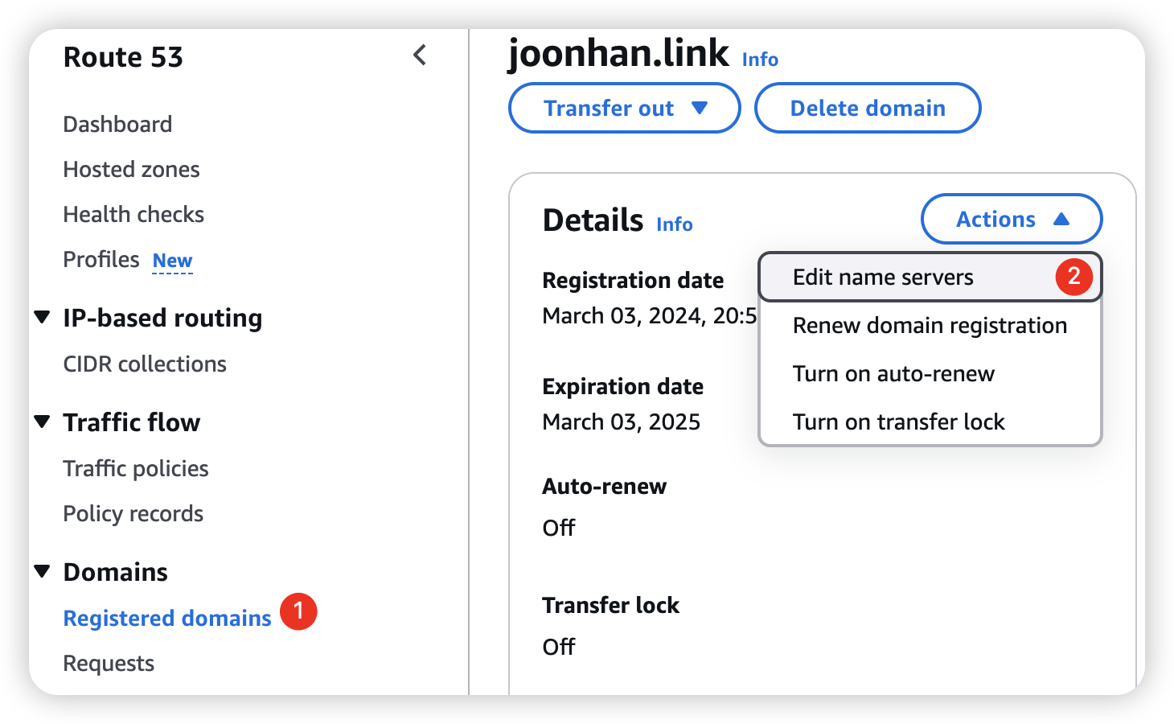Choose Turn on transfer lock
The height and width of the screenshot is (724, 1174).
point(898,422)
